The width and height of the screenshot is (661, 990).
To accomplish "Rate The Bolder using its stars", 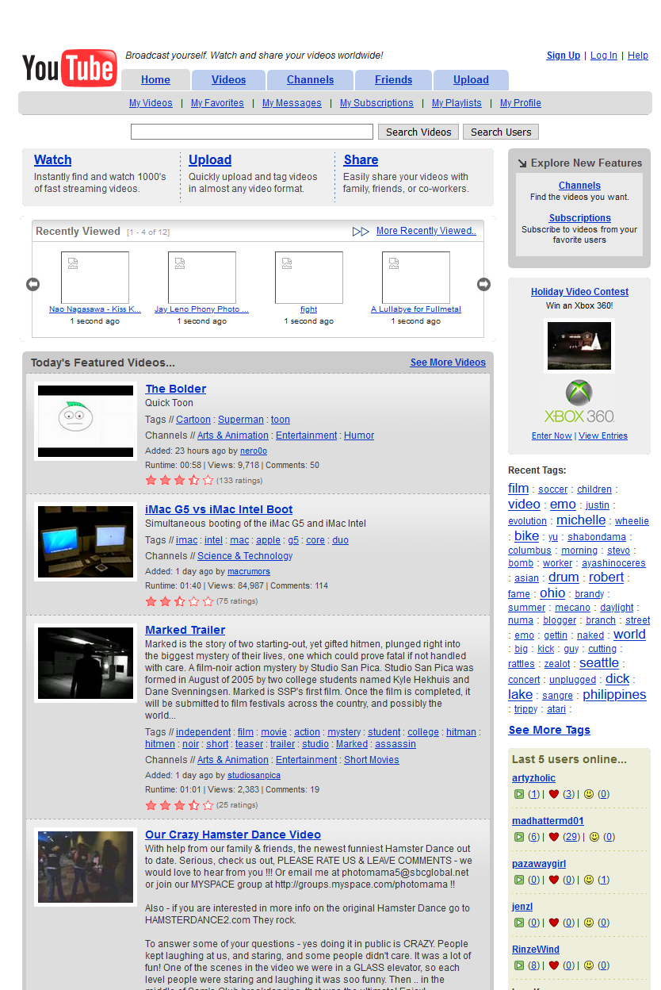I will [180, 480].
